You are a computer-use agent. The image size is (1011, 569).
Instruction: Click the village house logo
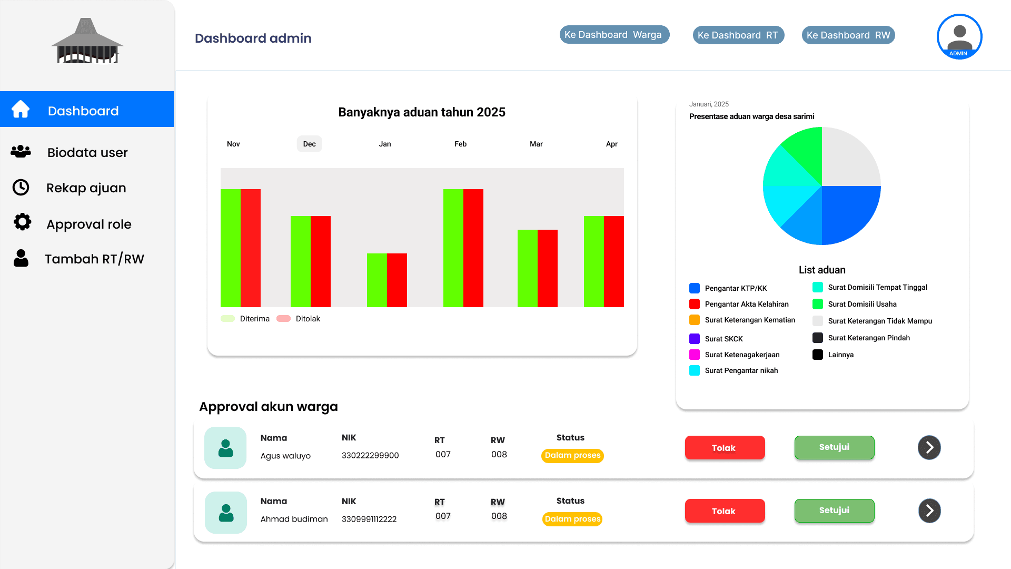[x=87, y=42]
